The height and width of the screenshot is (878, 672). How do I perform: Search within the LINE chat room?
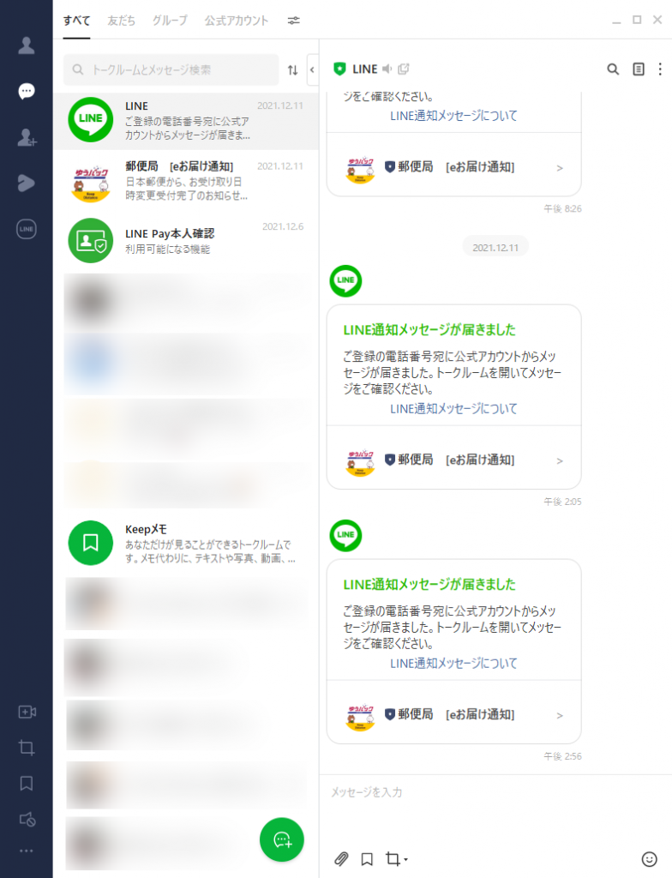(613, 69)
